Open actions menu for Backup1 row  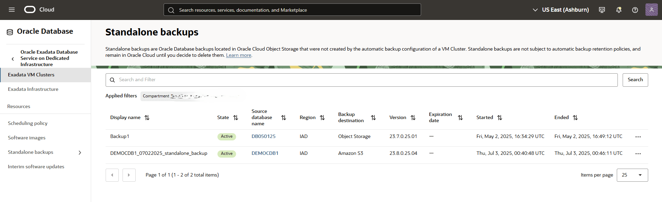pyautogui.click(x=638, y=137)
